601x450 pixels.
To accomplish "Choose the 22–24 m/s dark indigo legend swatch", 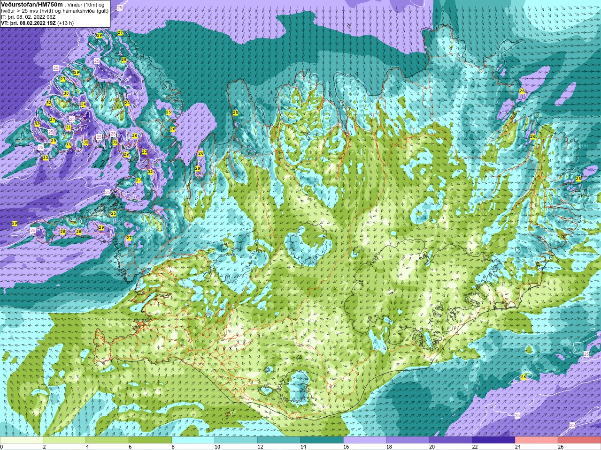I will [493, 440].
